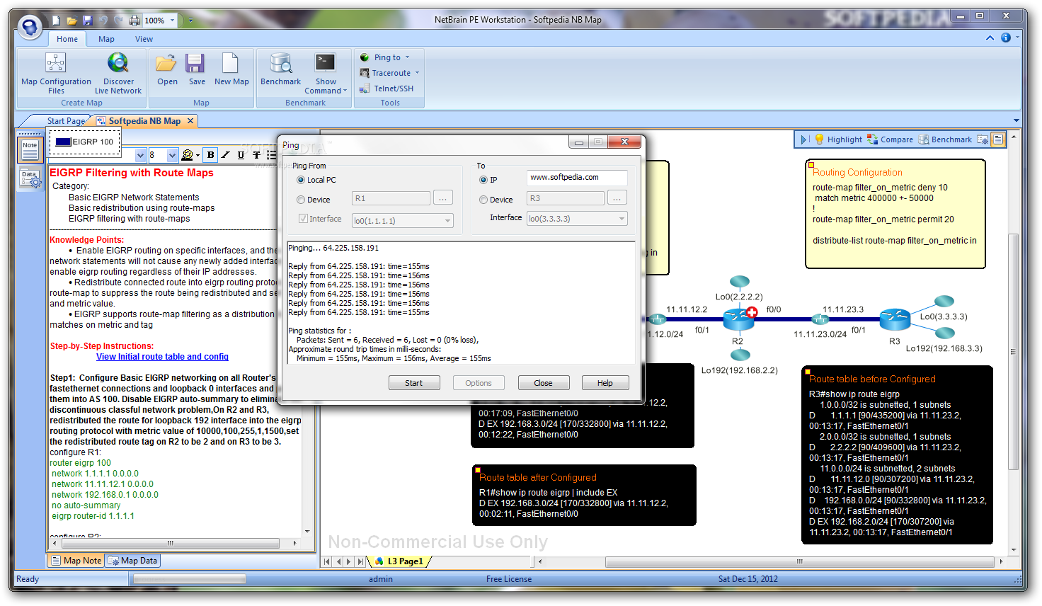1042x606 pixels.
Task: Click the redo arrow in quick access toolbar
Action: (x=119, y=21)
